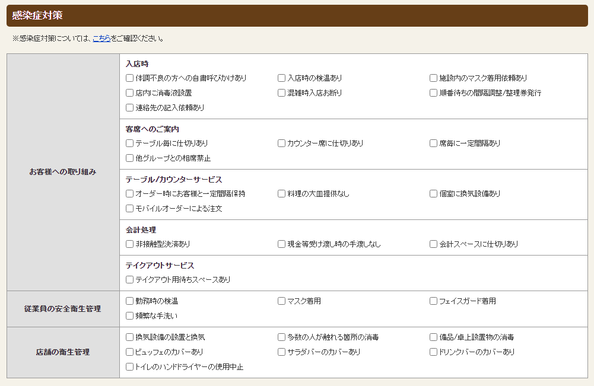Click the テイクアウトサービス heading
The width and height of the screenshot is (594, 386).
click(160, 265)
